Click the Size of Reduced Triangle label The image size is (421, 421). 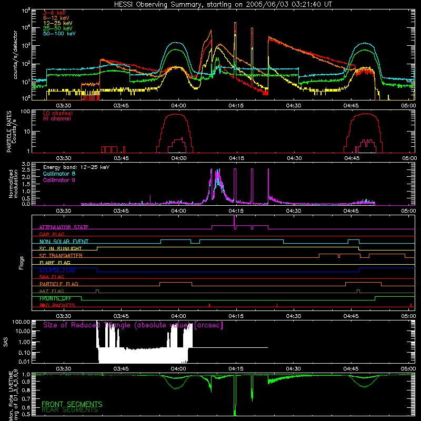tap(133, 325)
